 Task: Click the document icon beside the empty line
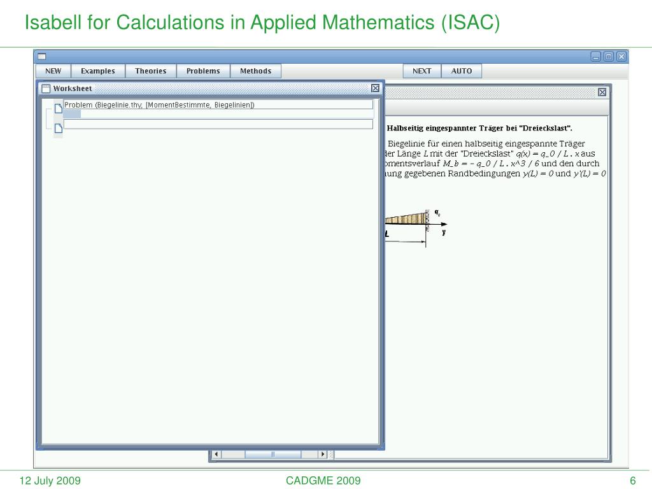tap(58, 128)
